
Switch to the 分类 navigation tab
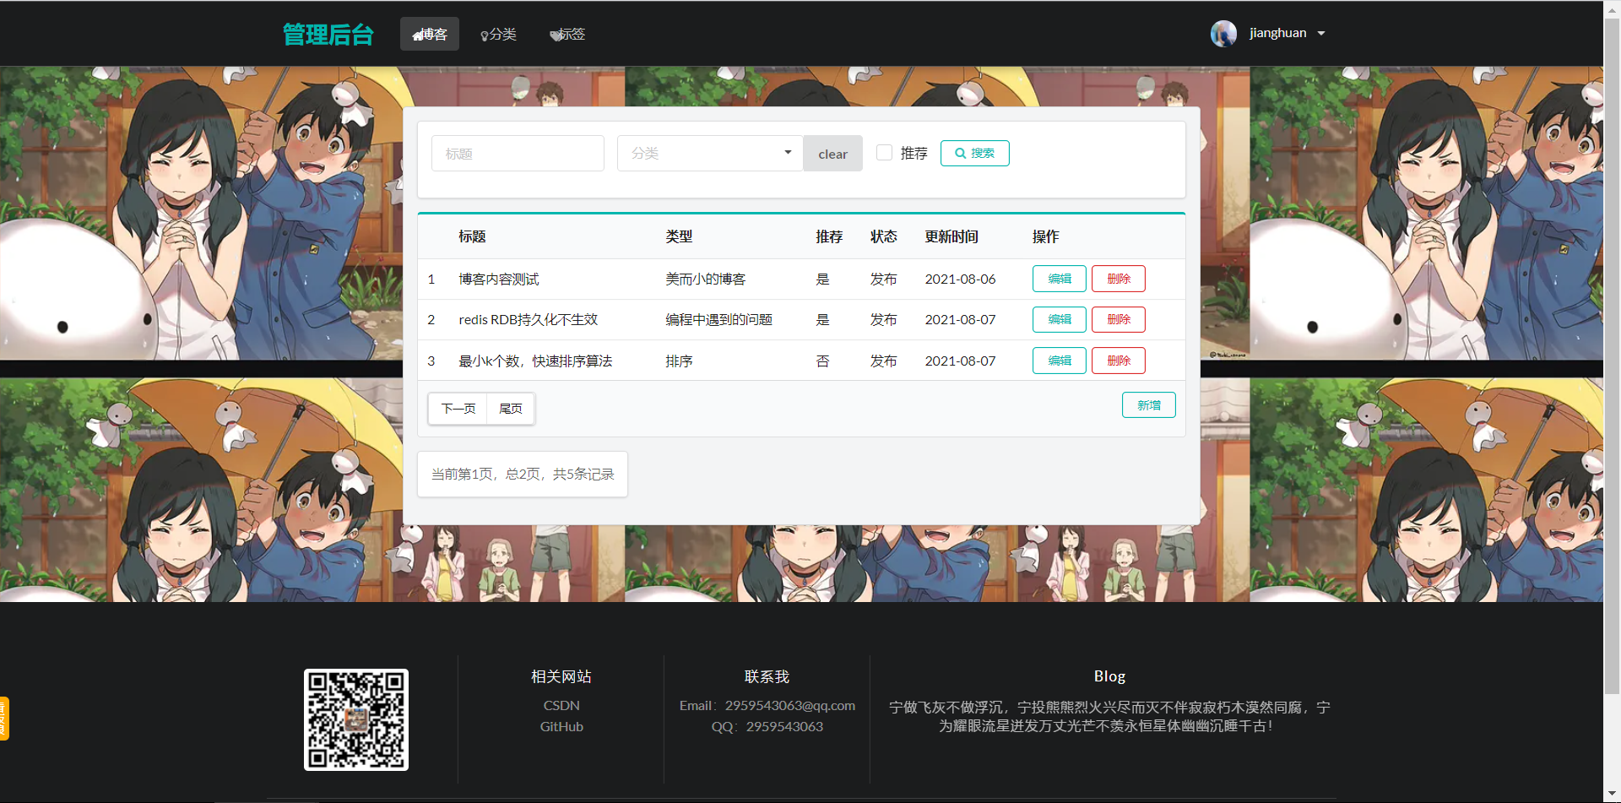point(503,34)
